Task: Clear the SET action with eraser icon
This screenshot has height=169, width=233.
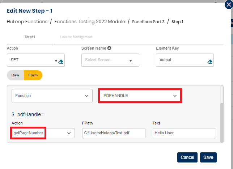Action: click(61, 62)
